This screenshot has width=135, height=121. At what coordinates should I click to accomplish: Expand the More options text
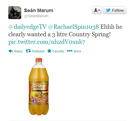point(77,51)
